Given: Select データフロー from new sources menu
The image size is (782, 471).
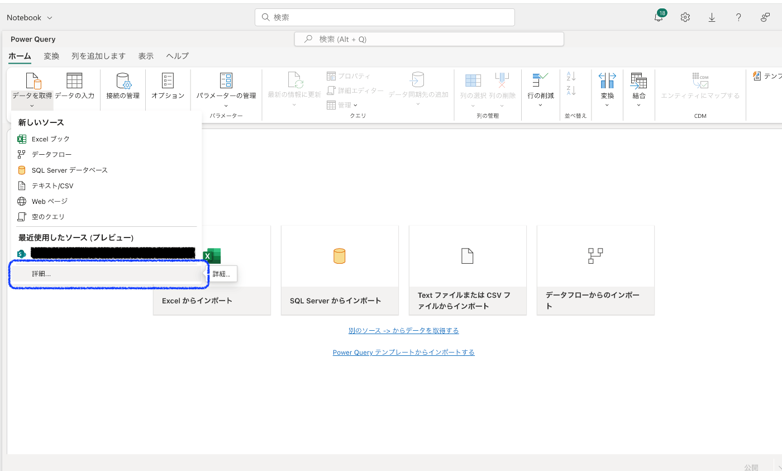Looking at the screenshot, I should (106, 154).
